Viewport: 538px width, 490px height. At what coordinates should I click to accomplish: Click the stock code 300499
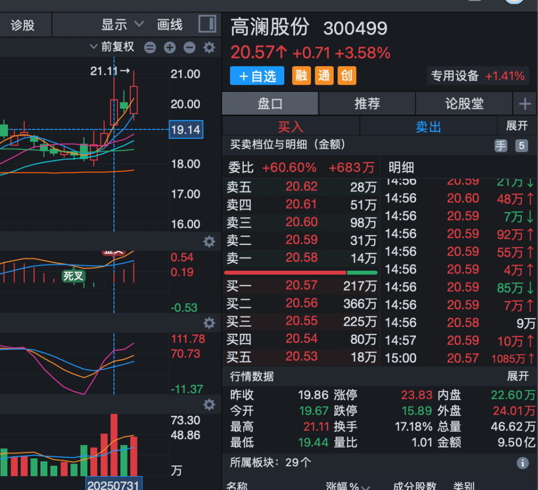[356, 28]
